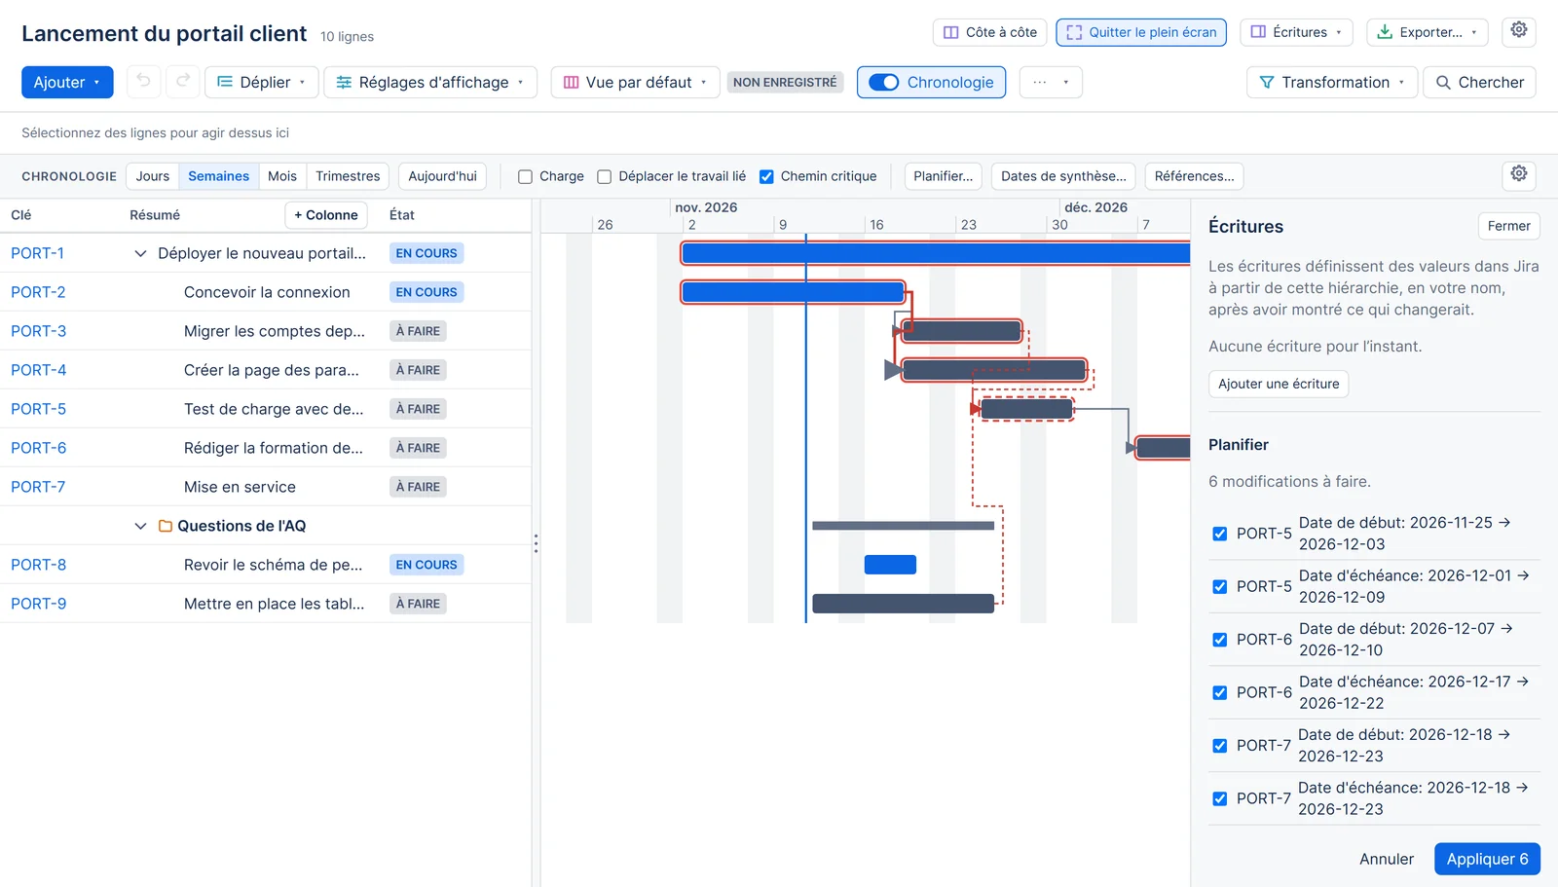Screen dimensions: 1558x887
Task: Switch timeline scale to Trimestres
Action: [x=348, y=176]
